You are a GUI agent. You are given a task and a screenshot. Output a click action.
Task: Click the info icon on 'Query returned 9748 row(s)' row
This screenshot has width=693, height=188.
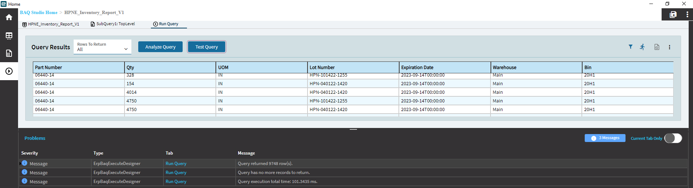point(25,163)
